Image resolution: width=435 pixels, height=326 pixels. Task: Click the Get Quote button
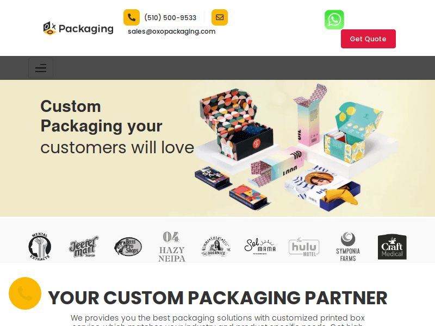coord(368,39)
